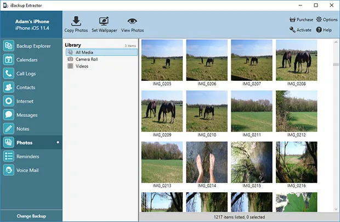Select the Videos library row
Image resolution: width=340 pixels, height=222 pixels.
[101, 66]
